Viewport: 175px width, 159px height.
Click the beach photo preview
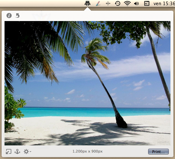pos(87,83)
